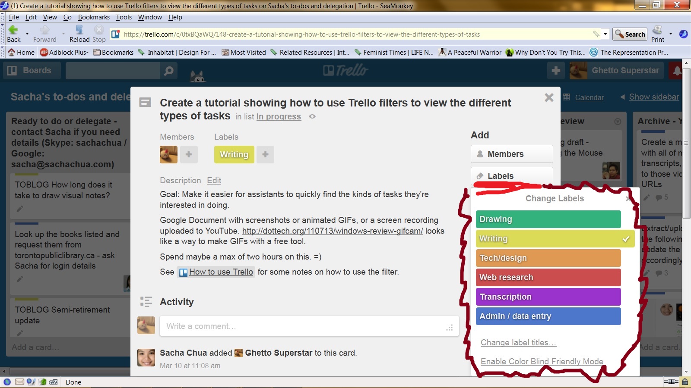Click in the Write a comment field

coord(309,326)
